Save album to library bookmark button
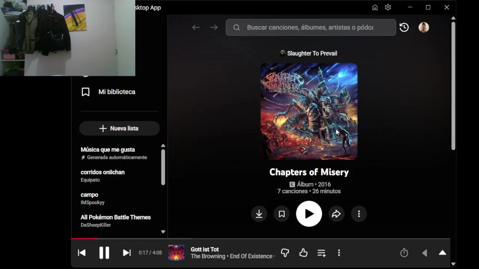This screenshot has width=479, height=269. coord(282,214)
